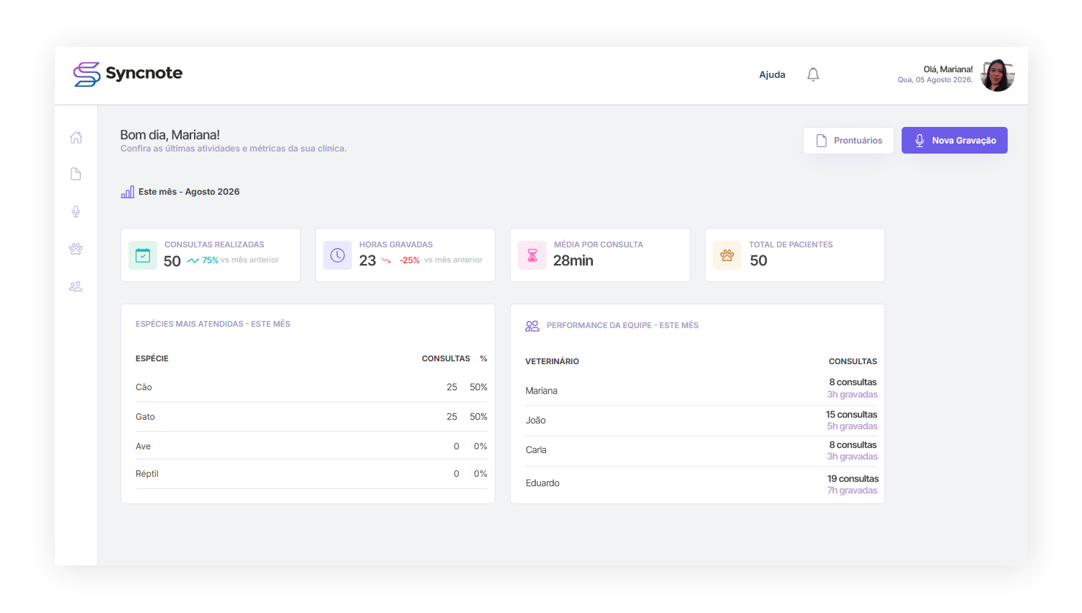Open Mariana's profile avatar
This screenshot has height=613, width=1082.
pyautogui.click(x=998, y=75)
